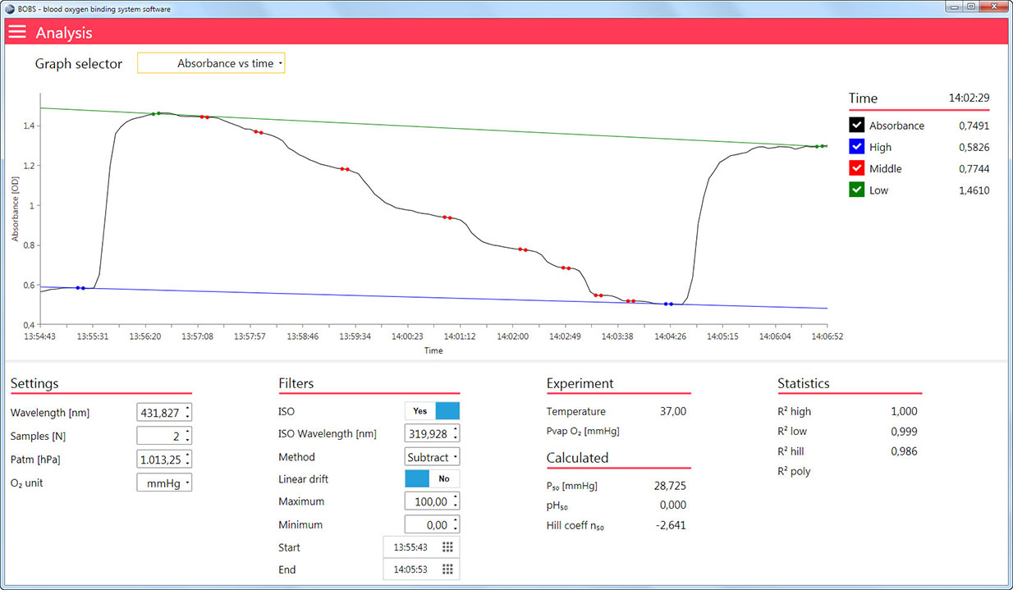This screenshot has width=1013, height=590.
Task: Click the Samples [N] input field
Action: pyautogui.click(x=164, y=436)
